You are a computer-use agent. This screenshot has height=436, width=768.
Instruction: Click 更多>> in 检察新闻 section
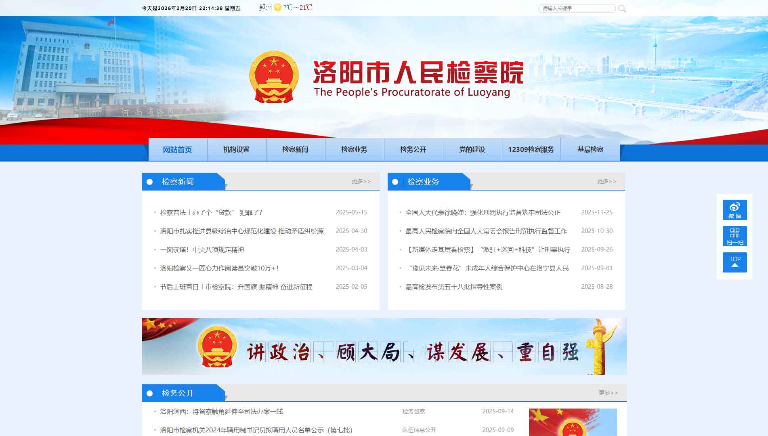(361, 181)
